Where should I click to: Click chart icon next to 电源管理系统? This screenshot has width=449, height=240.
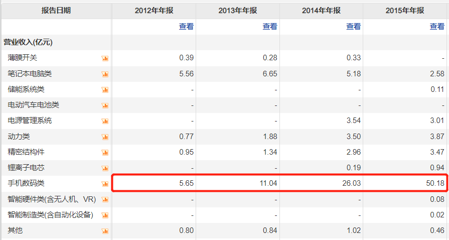(105, 121)
